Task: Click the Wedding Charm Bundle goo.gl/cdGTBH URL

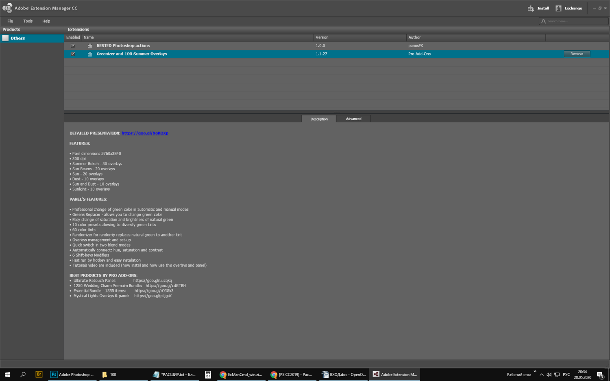Action: 166,286
